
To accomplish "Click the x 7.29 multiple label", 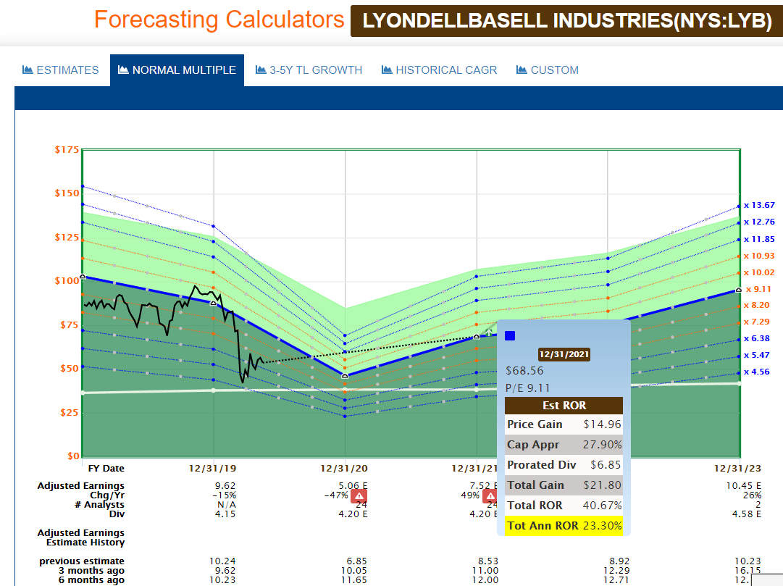I will (756, 322).
